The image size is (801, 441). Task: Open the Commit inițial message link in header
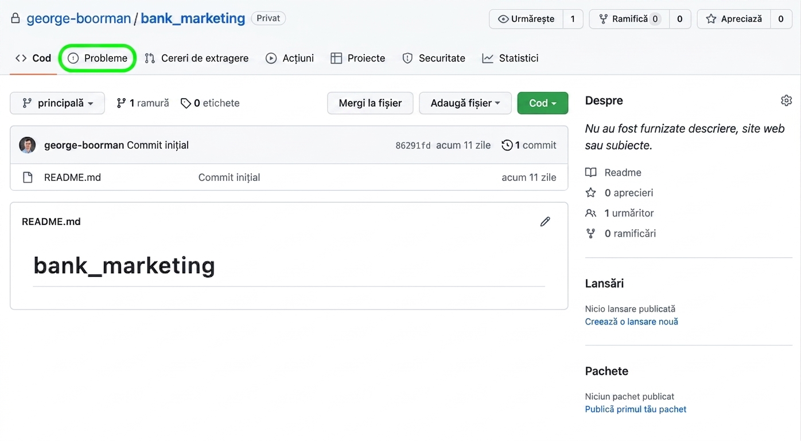158,145
